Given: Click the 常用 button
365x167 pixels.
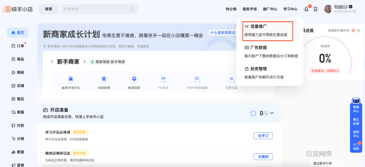Looking at the screenshot, I should (48, 9).
